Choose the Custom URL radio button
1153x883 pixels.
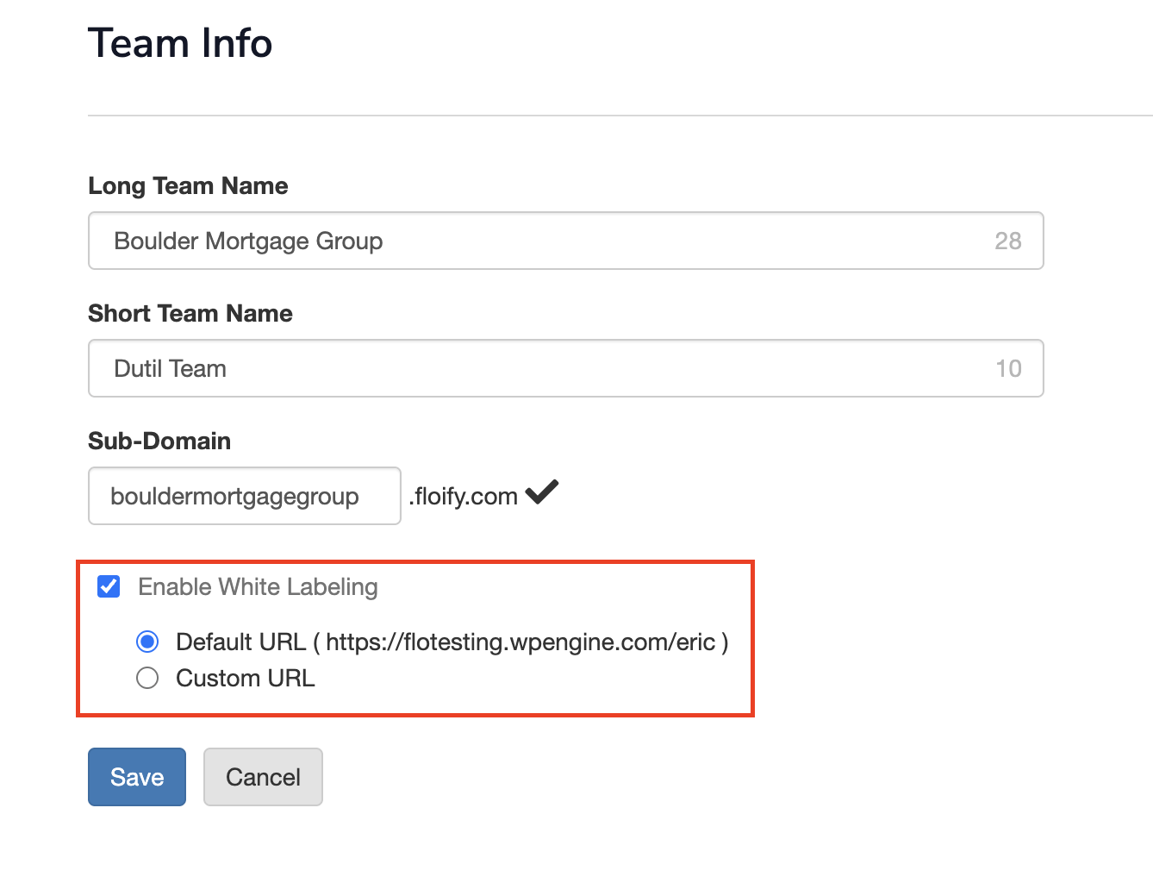(x=147, y=679)
